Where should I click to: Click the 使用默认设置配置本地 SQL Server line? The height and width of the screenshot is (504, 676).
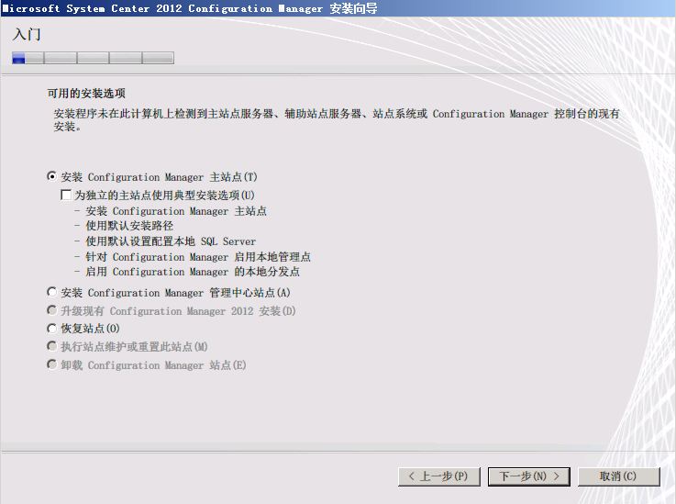point(171,241)
